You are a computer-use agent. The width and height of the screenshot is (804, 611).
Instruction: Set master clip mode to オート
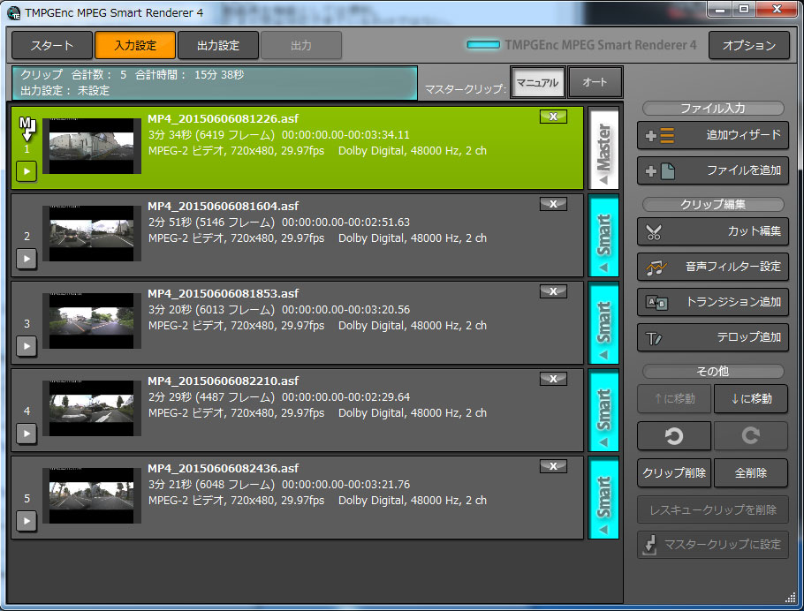[595, 82]
